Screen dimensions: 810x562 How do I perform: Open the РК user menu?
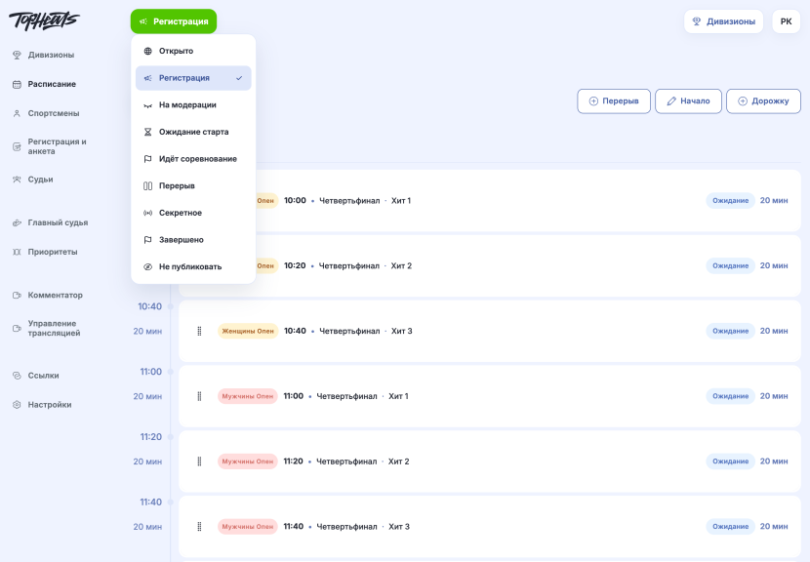786,21
